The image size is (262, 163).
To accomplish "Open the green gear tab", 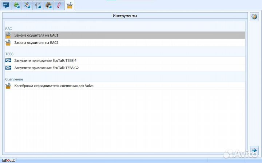I will [x=16, y=5].
